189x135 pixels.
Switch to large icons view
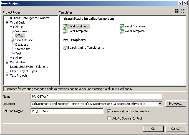[177, 11]
